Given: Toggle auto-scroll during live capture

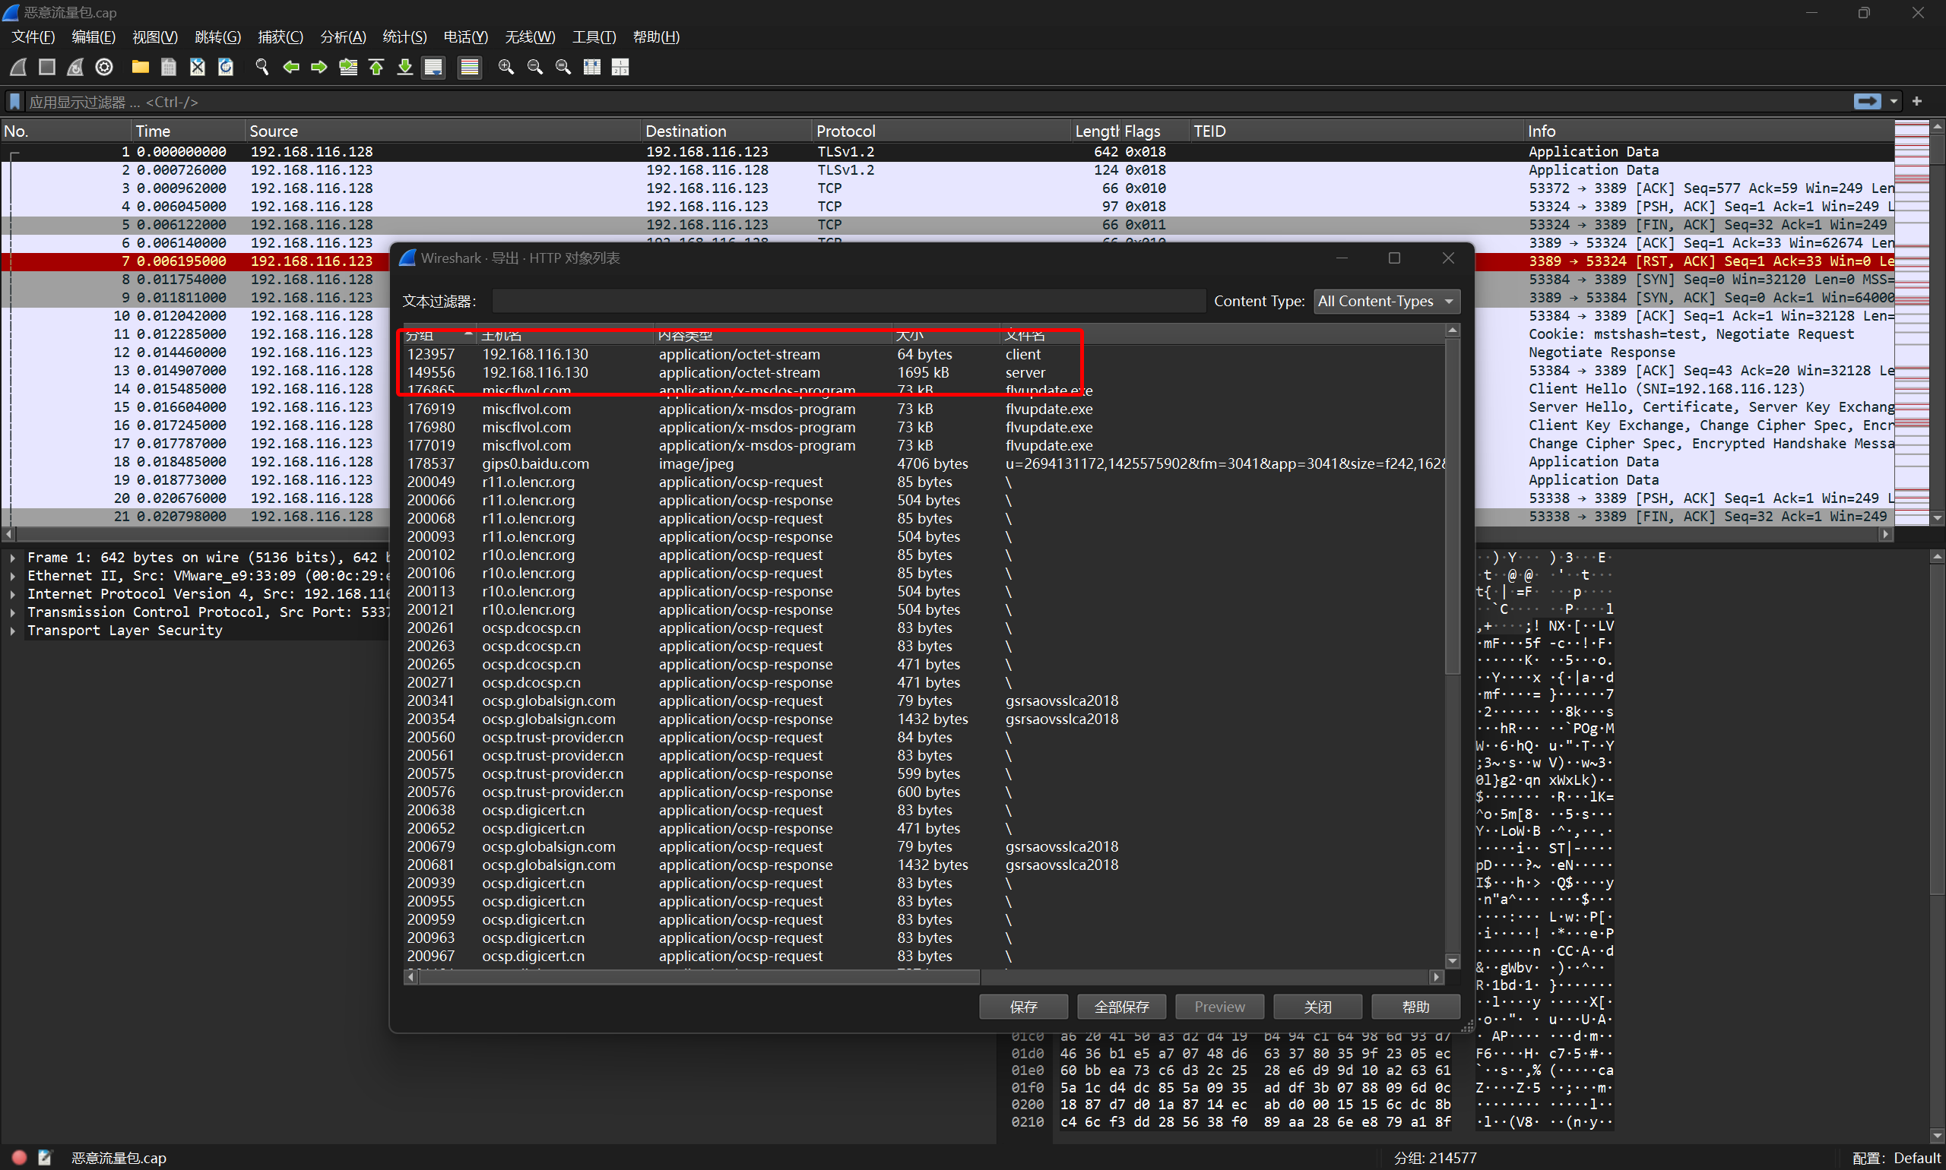Looking at the screenshot, I should point(433,67).
